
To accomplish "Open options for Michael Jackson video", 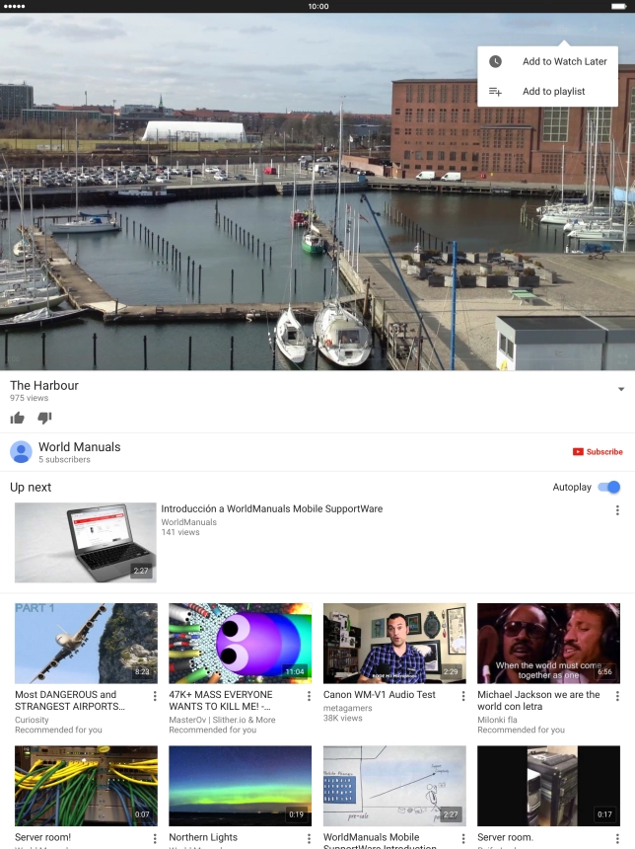I will [617, 696].
